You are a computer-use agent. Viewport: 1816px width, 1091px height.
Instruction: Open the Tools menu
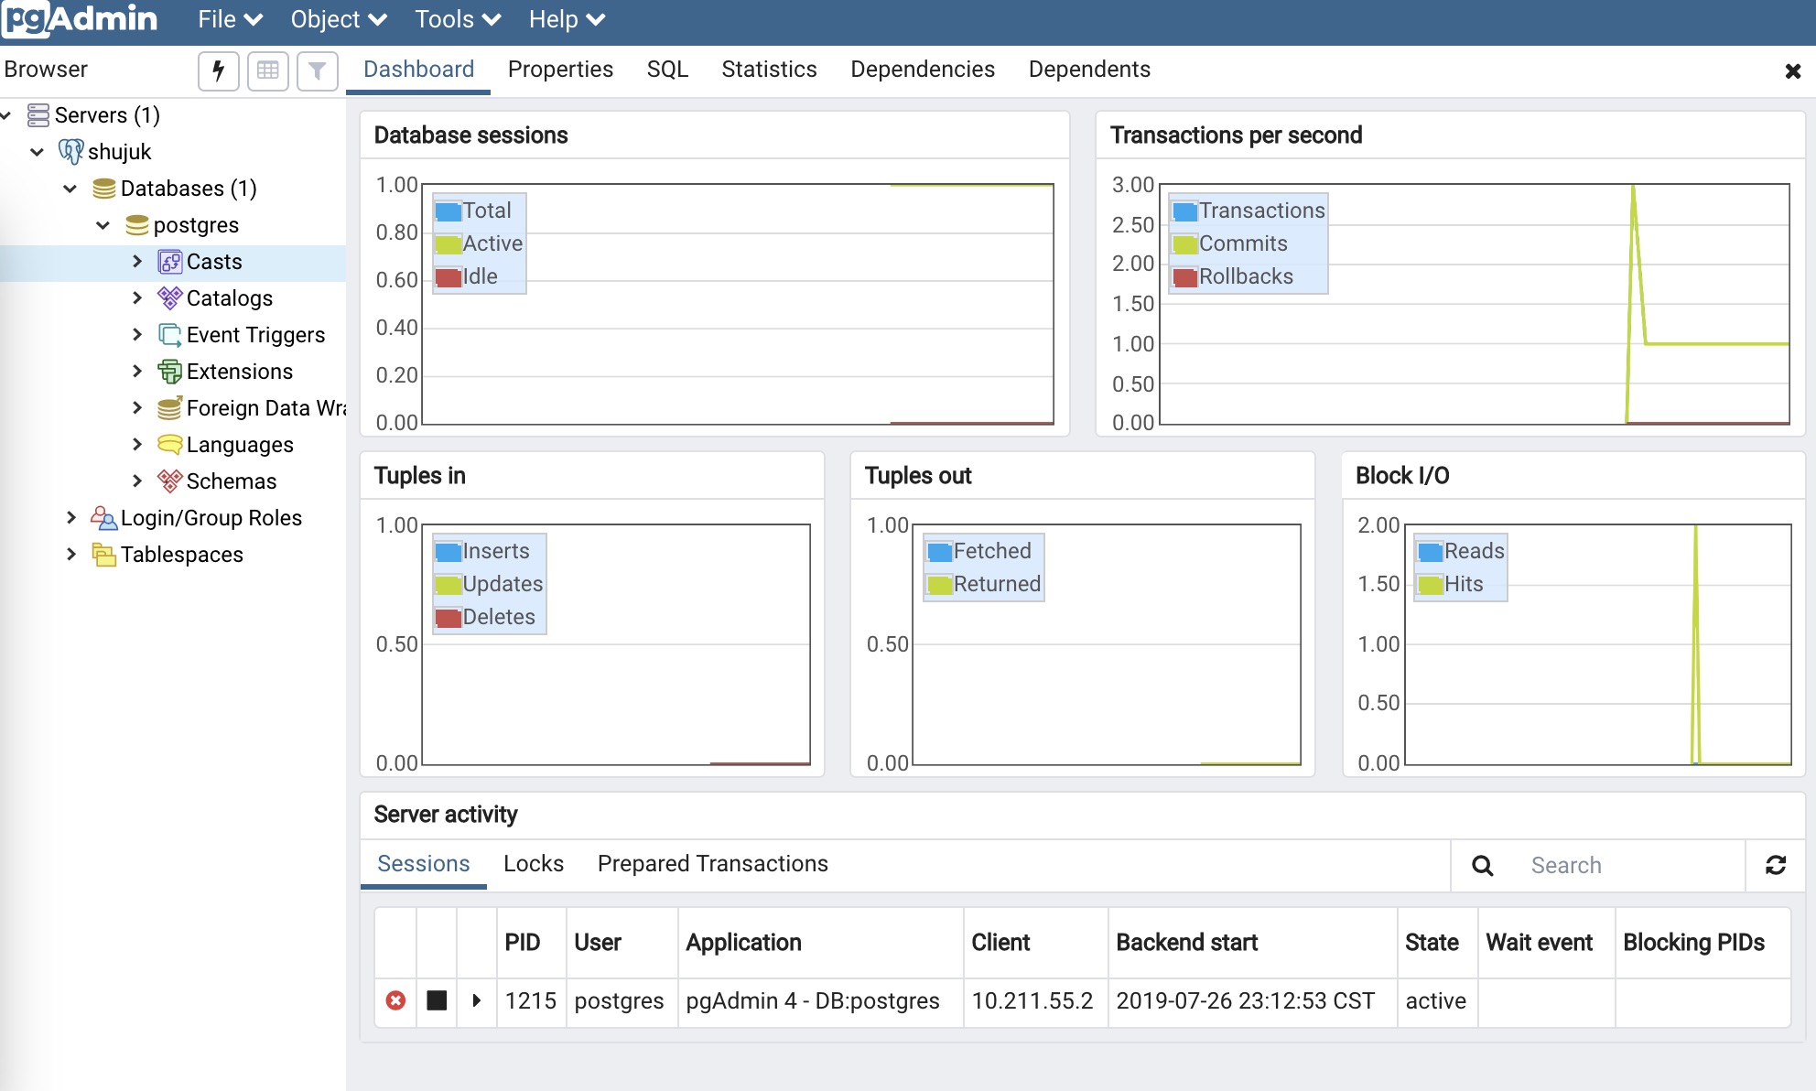pos(457,19)
